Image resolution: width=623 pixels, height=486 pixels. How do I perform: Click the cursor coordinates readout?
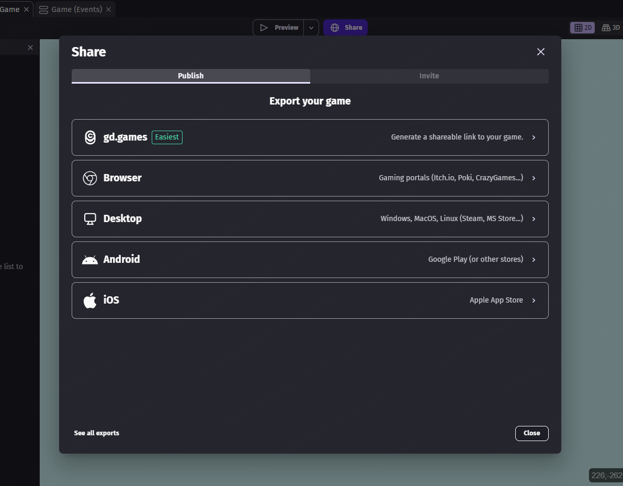click(x=606, y=475)
